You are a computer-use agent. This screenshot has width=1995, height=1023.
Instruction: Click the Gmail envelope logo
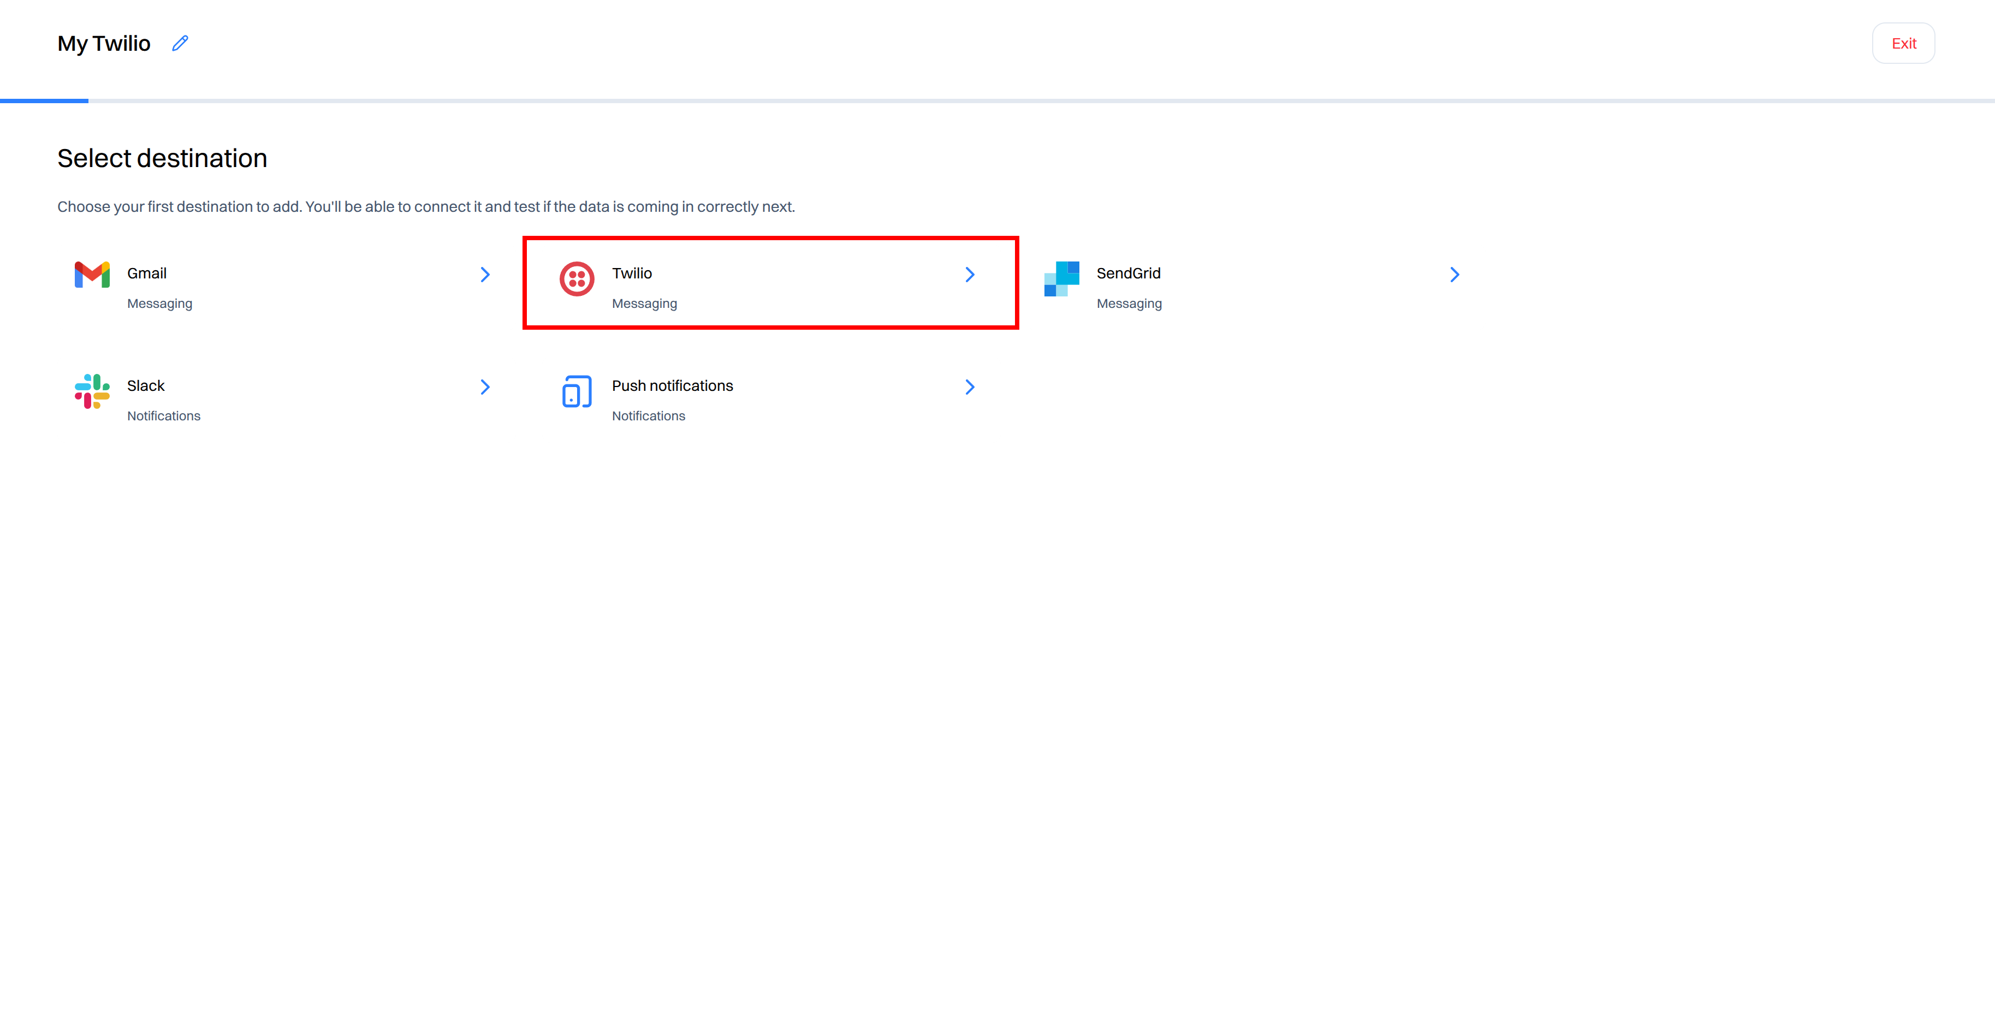tap(92, 275)
